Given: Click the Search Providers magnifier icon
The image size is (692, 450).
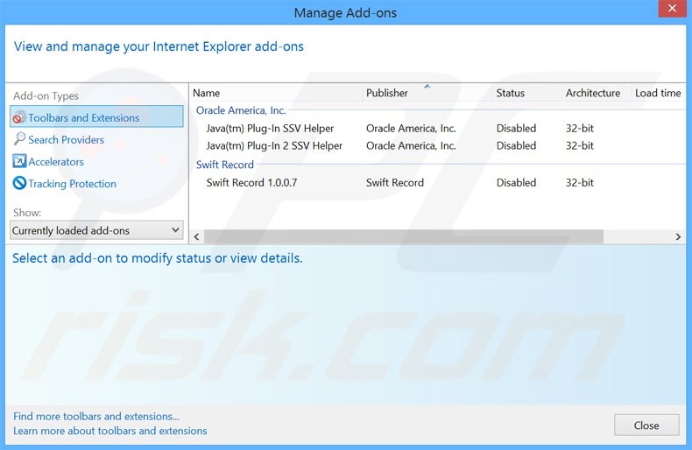Looking at the screenshot, I should (19, 139).
